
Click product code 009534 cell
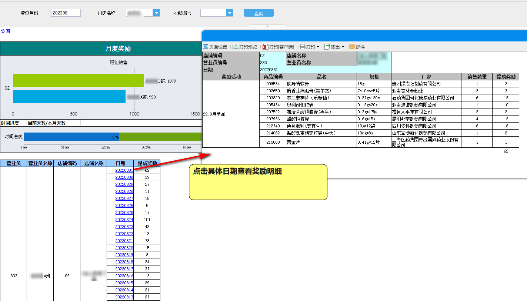click(x=273, y=84)
